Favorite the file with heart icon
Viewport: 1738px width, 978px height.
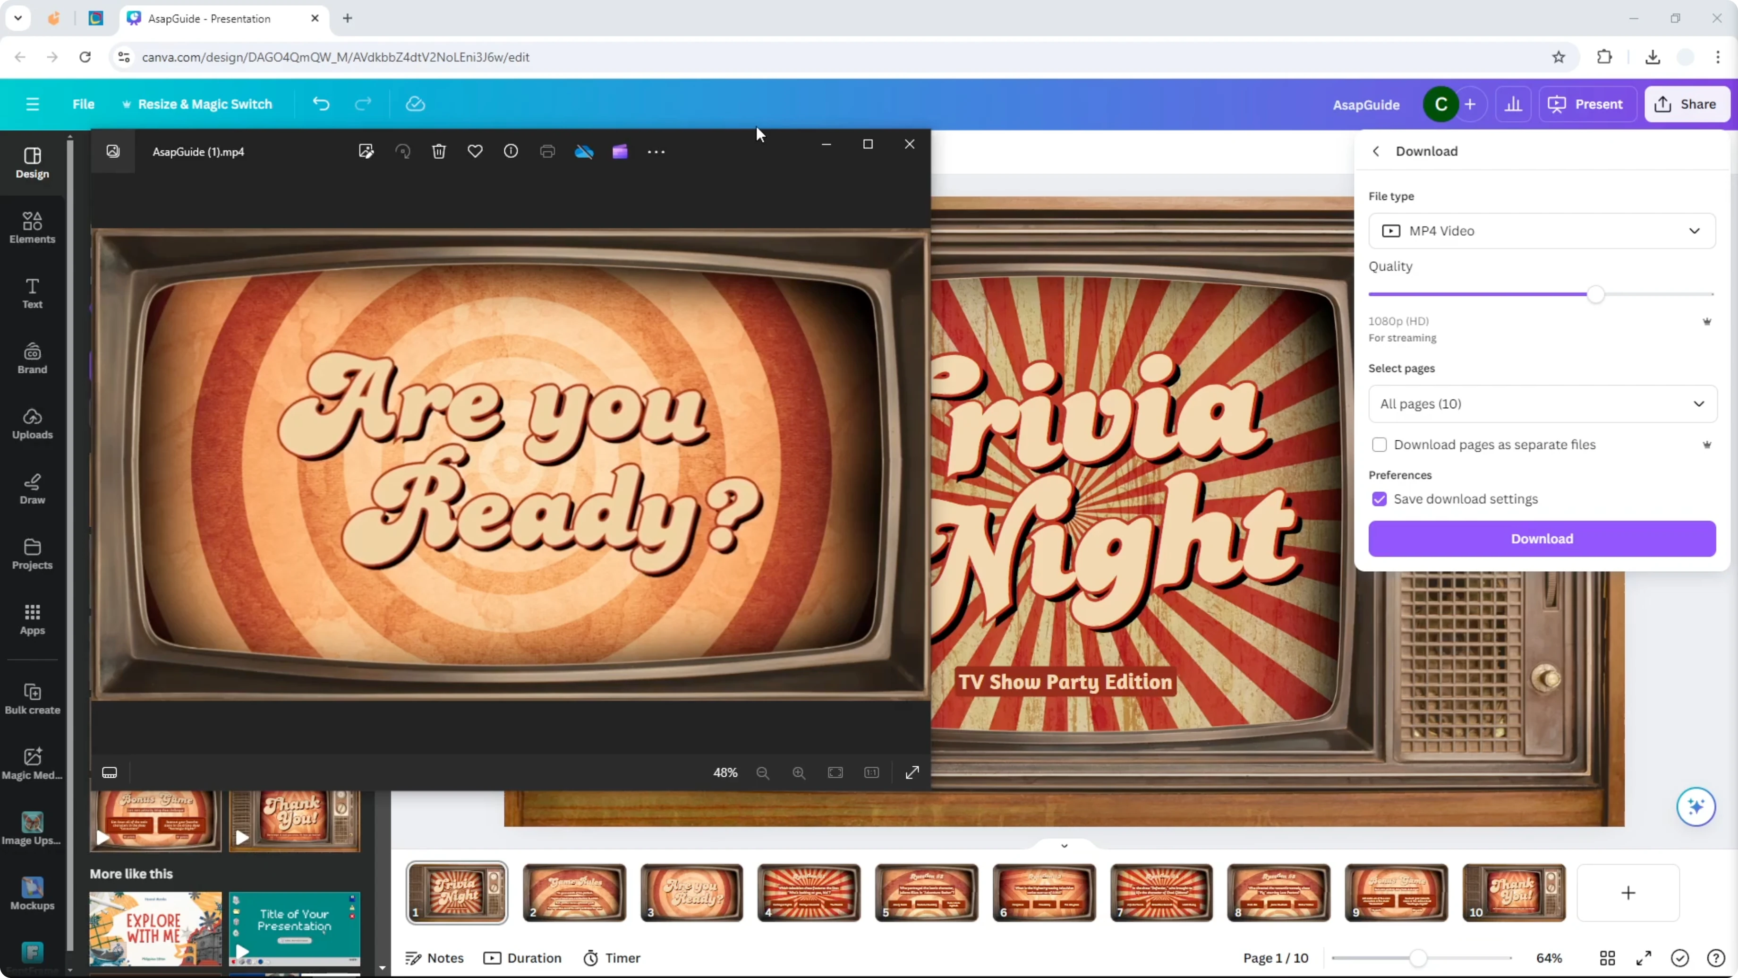click(x=475, y=151)
